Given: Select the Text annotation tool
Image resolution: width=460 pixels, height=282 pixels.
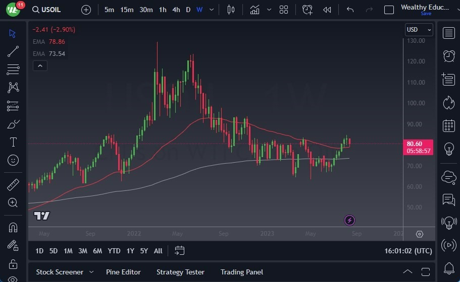Looking at the screenshot, I should point(13,142).
